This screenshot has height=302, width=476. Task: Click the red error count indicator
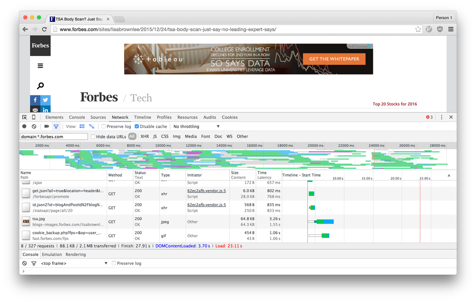pyautogui.click(x=429, y=117)
